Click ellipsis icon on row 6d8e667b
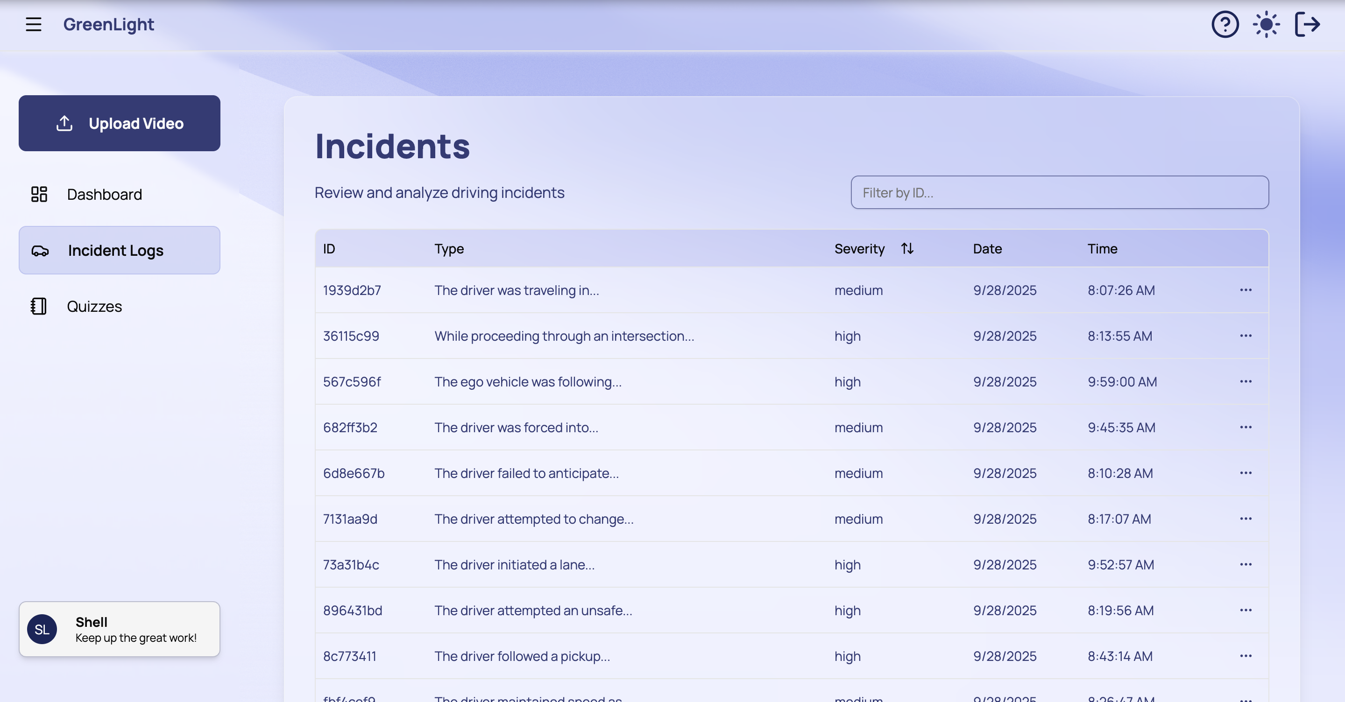1345x702 pixels. coord(1246,473)
